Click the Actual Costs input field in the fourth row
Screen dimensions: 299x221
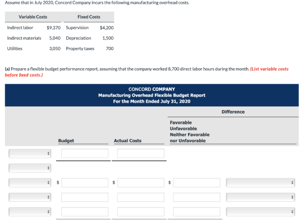141,197
